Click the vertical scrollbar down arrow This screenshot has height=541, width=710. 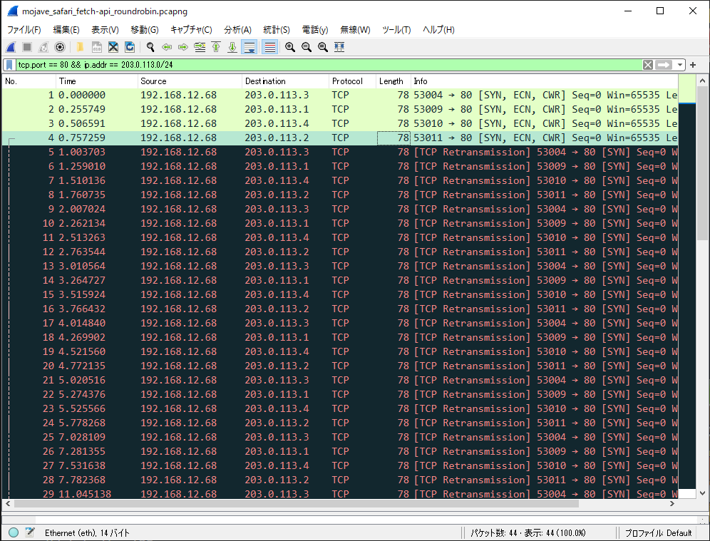pos(702,493)
